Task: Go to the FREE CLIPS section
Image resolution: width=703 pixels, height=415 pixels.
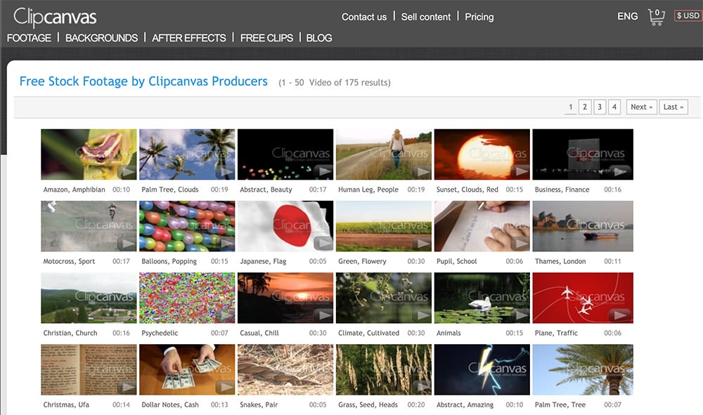Action: tap(266, 38)
